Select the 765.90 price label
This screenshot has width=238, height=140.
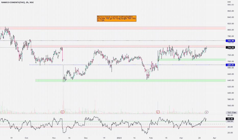click(x=230, y=41)
